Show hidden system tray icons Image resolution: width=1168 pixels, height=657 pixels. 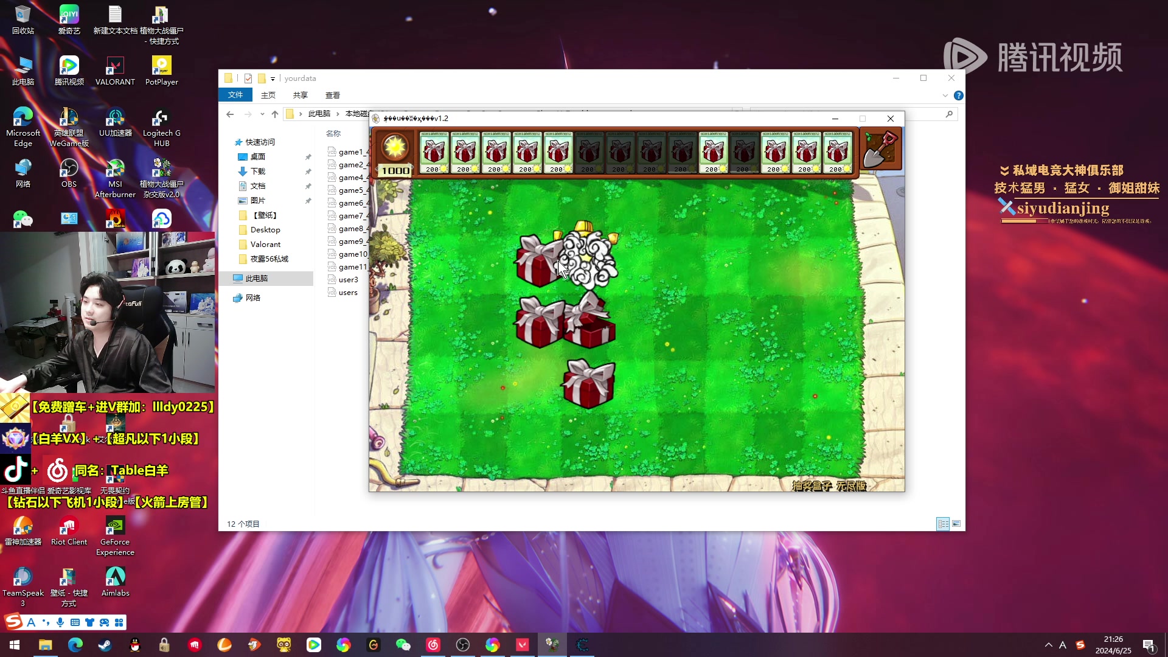1048,645
